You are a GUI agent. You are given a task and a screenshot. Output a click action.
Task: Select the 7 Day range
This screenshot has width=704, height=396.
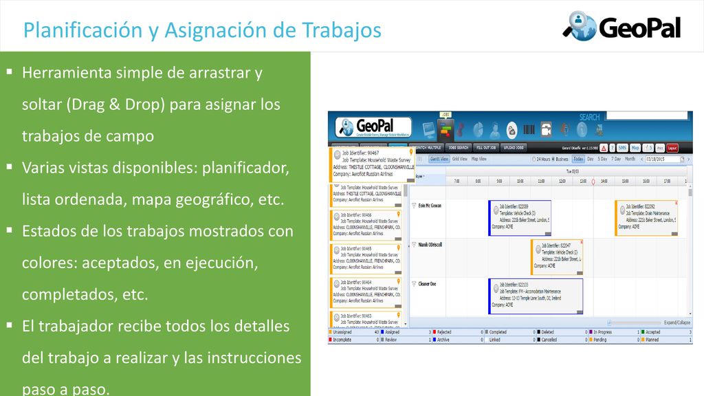click(x=616, y=159)
